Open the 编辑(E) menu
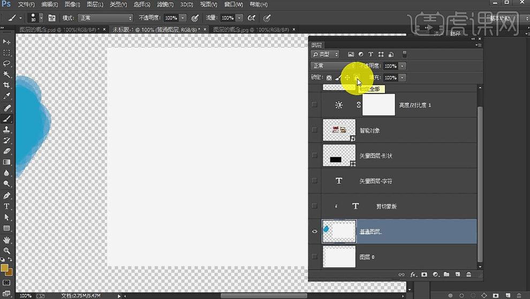The image size is (530, 299). 50,4
